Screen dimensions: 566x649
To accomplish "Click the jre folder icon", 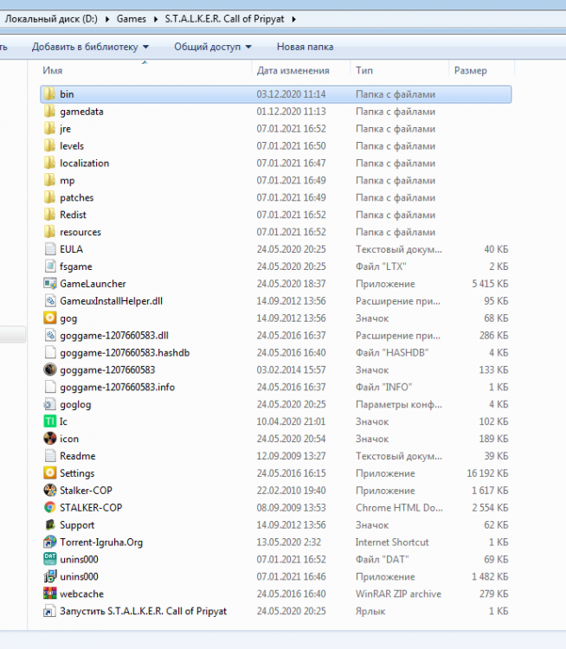I will [49, 129].
